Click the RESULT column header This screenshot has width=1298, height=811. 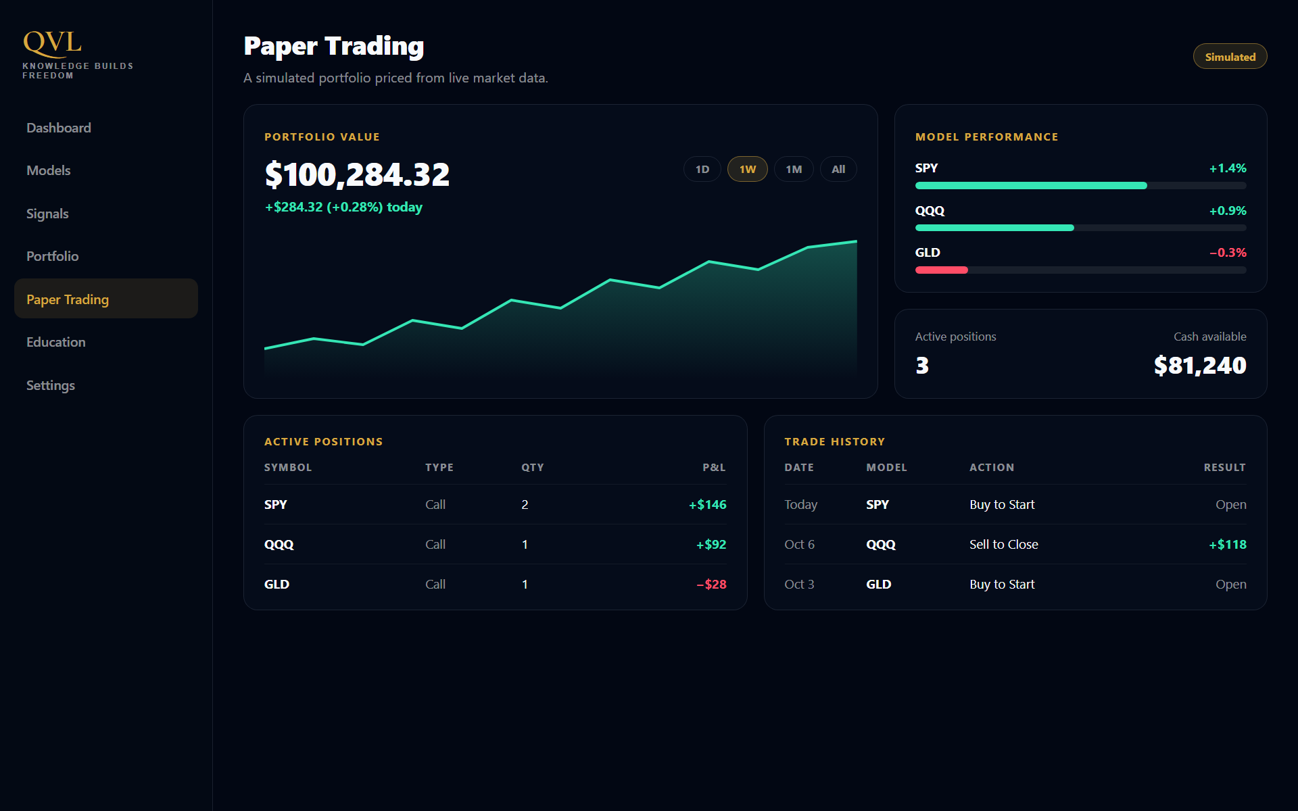pyautogui.click(x=1225, y=467)
